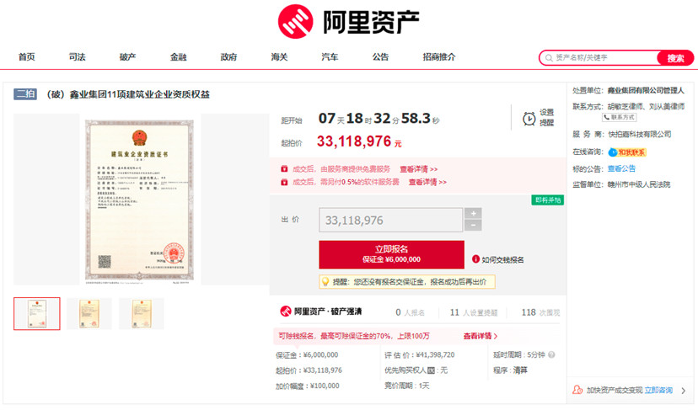
Task: Click the 118 次围观 counter
Action: pyautogui.click(x=540, y=312)
